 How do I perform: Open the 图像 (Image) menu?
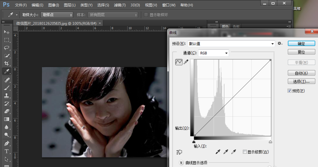point(53,5)
